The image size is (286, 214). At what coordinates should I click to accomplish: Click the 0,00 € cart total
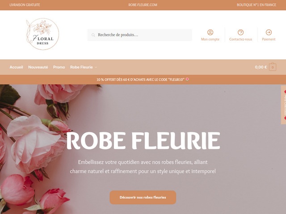point(261,67)
